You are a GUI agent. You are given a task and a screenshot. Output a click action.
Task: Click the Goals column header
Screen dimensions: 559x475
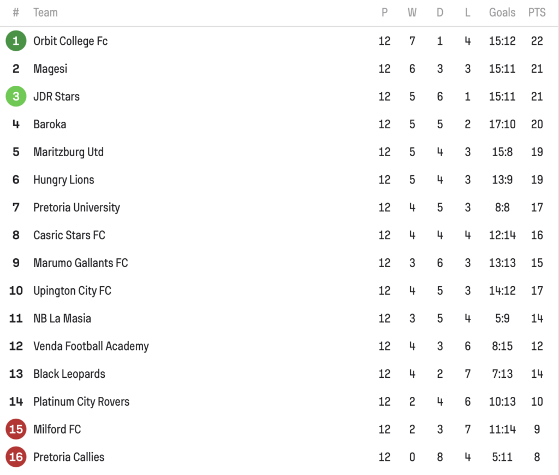pyautogui.click(x=502, y=13)
